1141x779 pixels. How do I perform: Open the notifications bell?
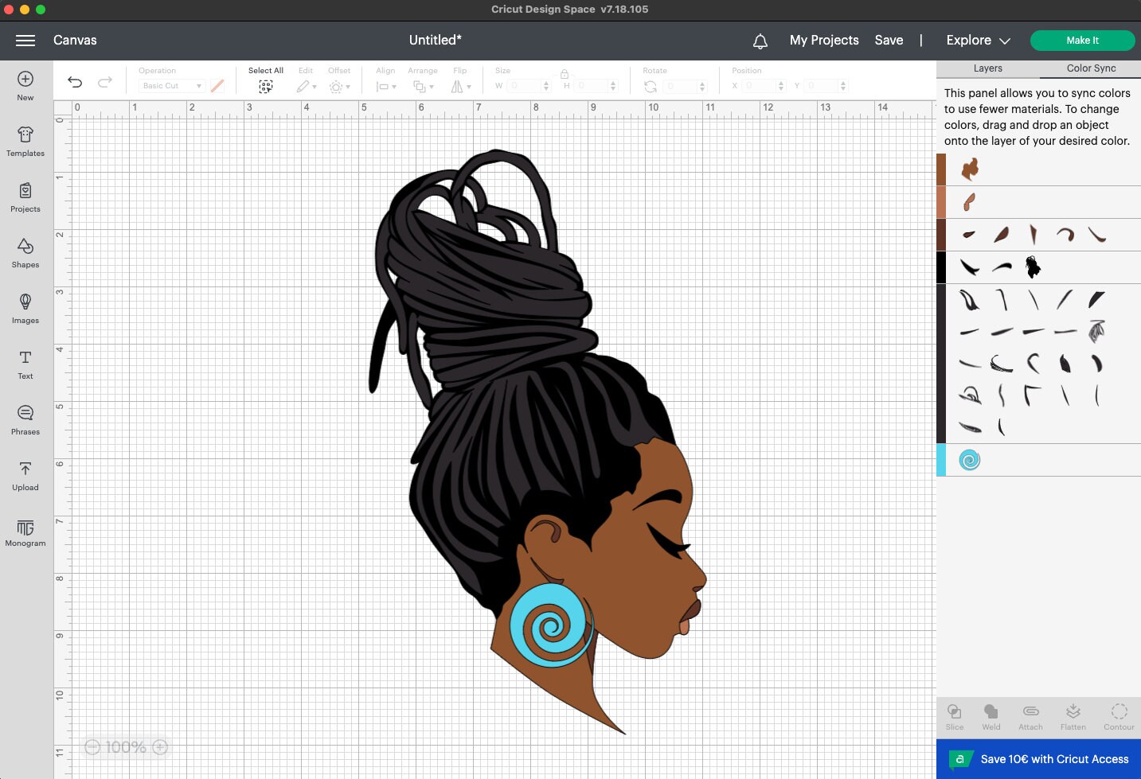[760, 40]
